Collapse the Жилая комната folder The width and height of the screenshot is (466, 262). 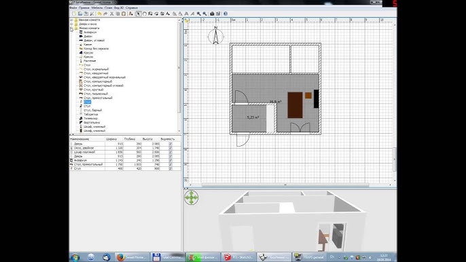[71, 29]
